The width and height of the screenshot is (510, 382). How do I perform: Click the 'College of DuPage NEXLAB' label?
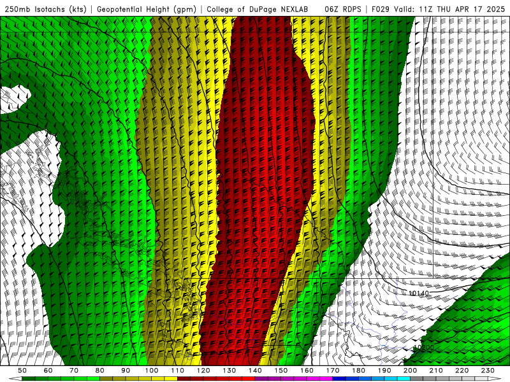(x=257, y=9)
